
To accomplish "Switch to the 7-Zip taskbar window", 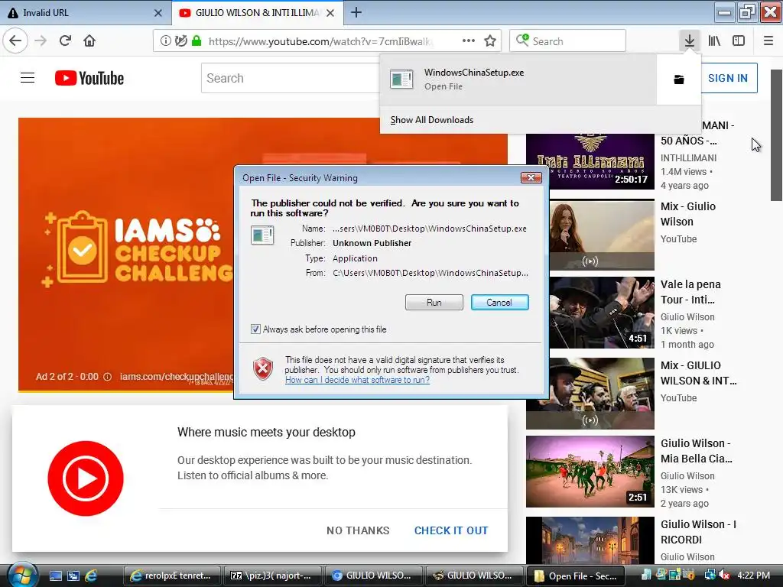I will point(273,576).
